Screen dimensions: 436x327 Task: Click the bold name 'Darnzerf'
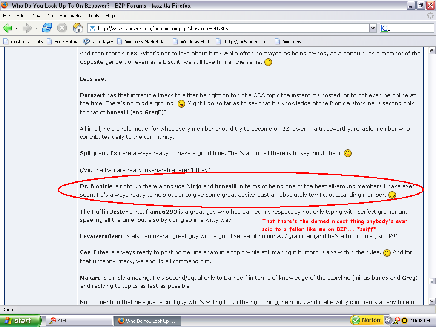click(92, 95)
